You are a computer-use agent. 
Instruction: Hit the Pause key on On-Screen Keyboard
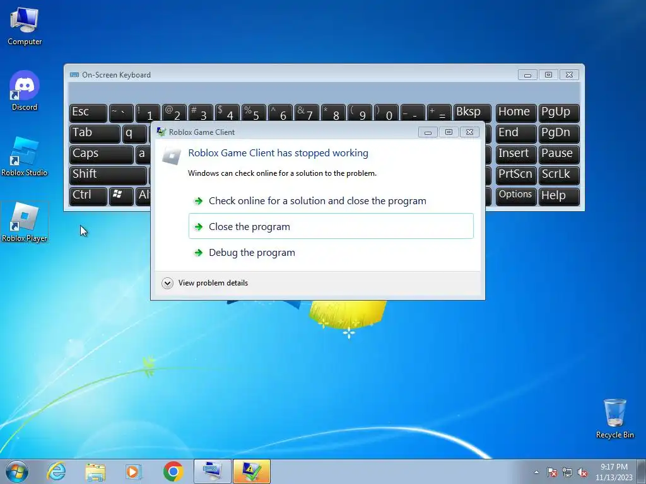[x=559, y=154]
